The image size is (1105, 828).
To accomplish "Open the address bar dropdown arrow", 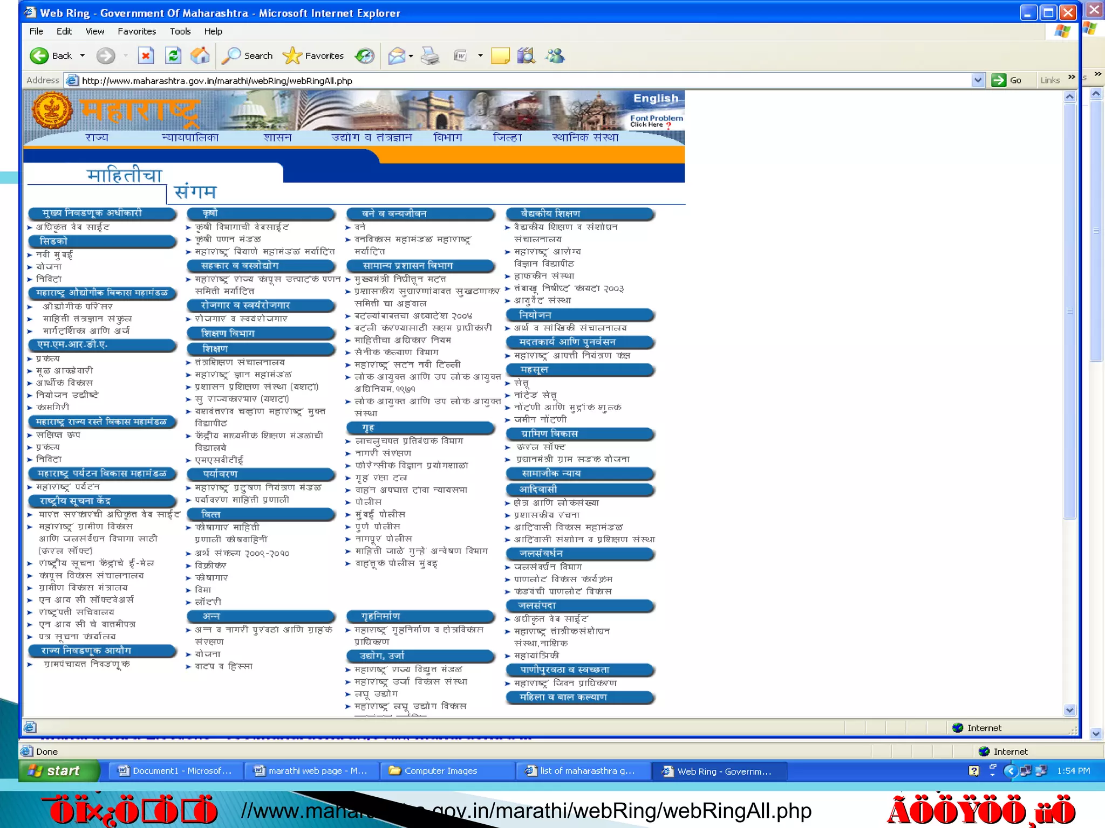I will coord(978,80).
